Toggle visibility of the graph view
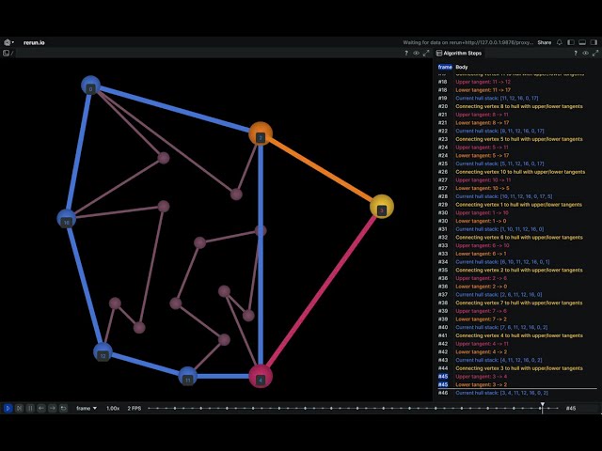This screenshot has width=602, height=451. (x=416, y=54)
